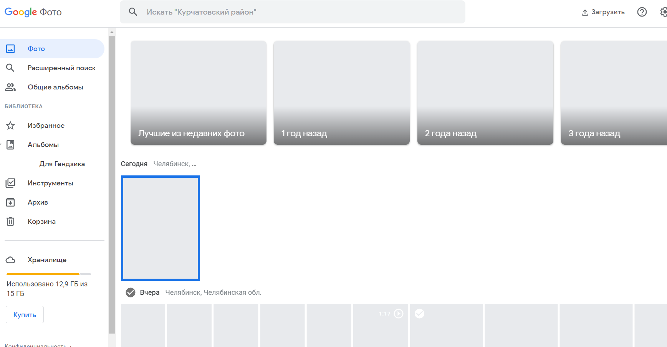
Task: Open the Для Гендзика album
Action: point(62,164)
